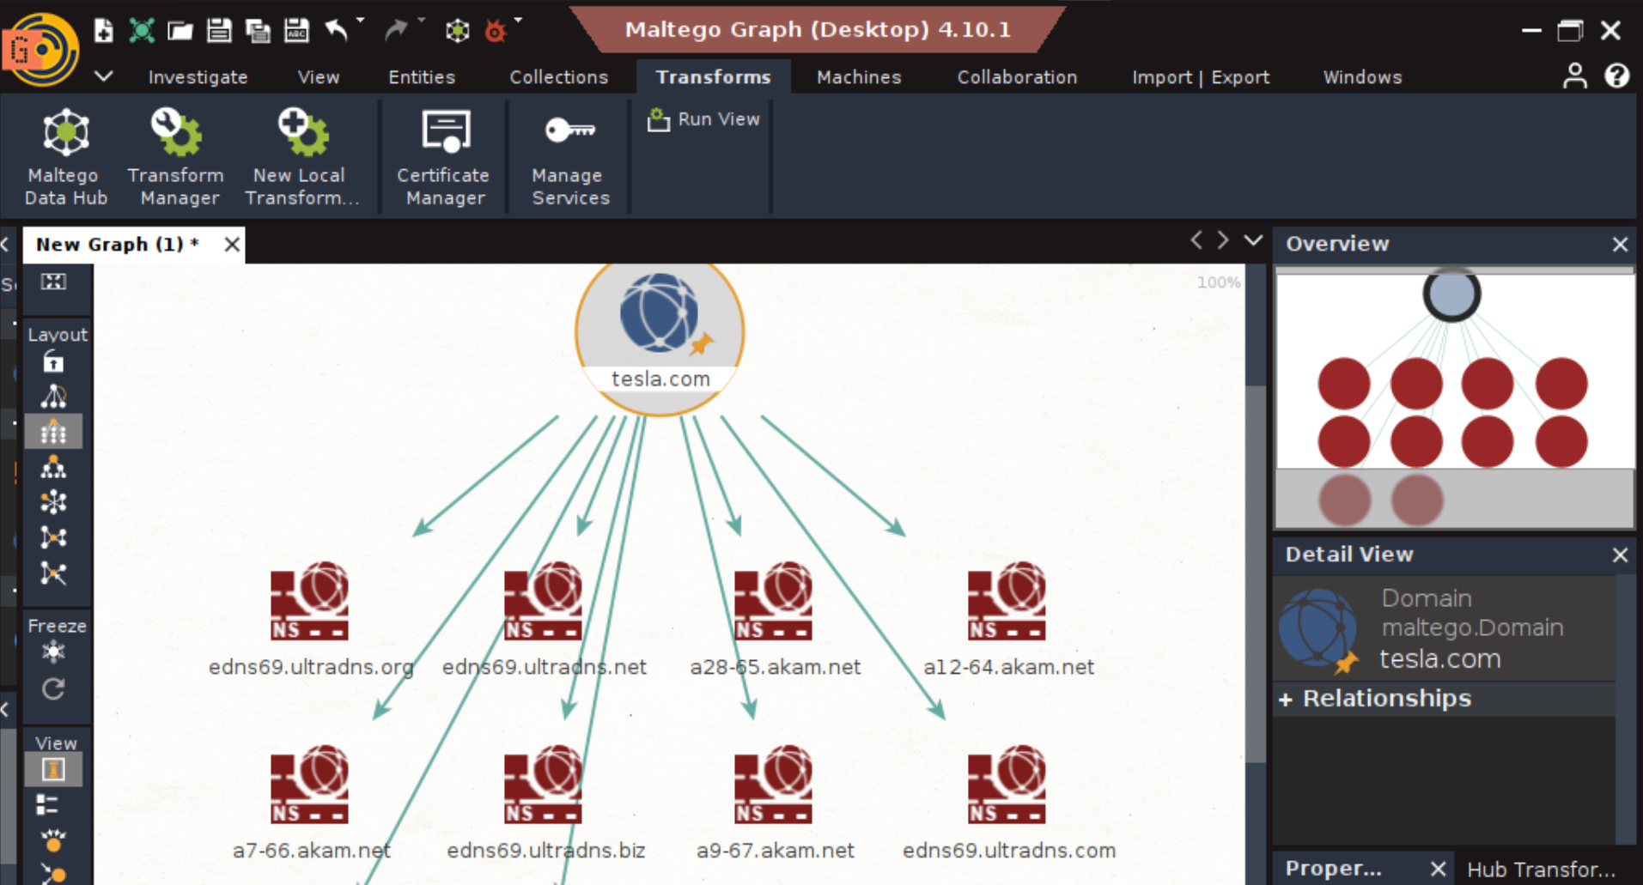This screenshot has height=885, width=1643.
Task: Save graph using the floppy disk icon
Action: [x=219, y=31]
